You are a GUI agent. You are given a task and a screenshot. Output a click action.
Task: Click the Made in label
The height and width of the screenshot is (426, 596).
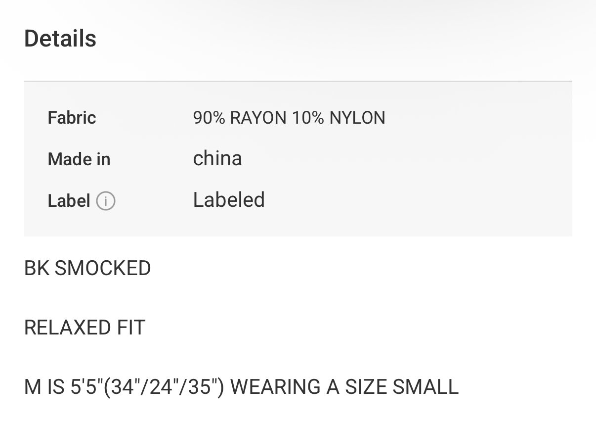(79, 159)
